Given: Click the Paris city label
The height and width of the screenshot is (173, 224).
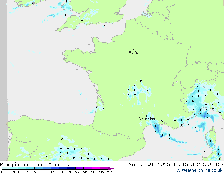Looking at the screenshot, I should click(134, 53).
